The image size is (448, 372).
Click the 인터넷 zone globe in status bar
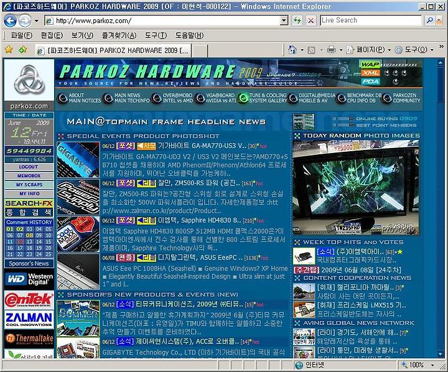(x=299, y=365)
